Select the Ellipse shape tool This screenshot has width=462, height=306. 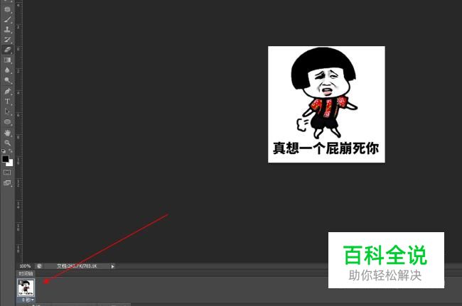[x=7, y=122]
